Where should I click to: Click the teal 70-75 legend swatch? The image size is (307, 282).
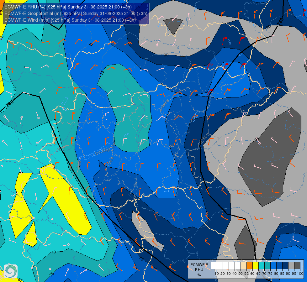pyautogui.click(x=267, y=266)
